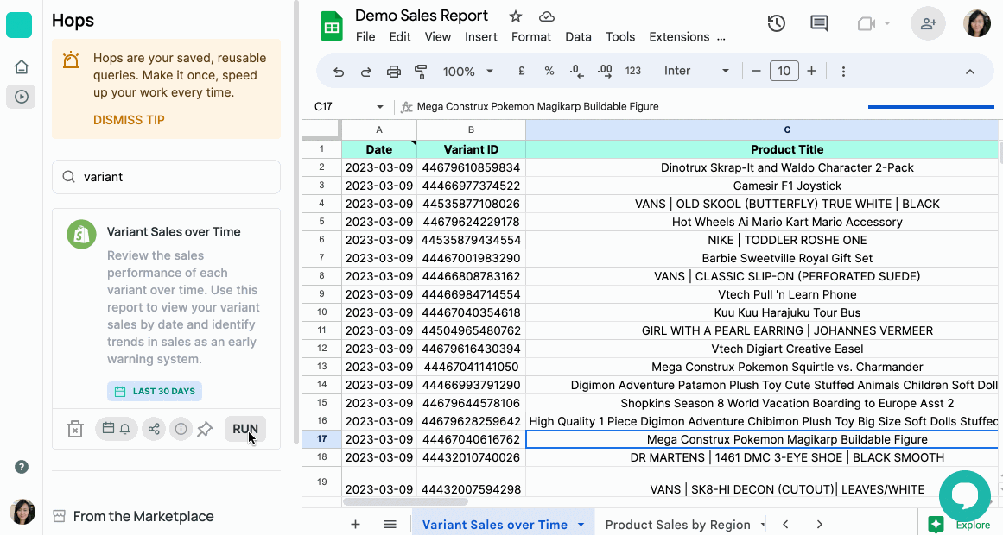1003x535 pixels.
Task: Select row 17 header
Action: click(321, 439)
